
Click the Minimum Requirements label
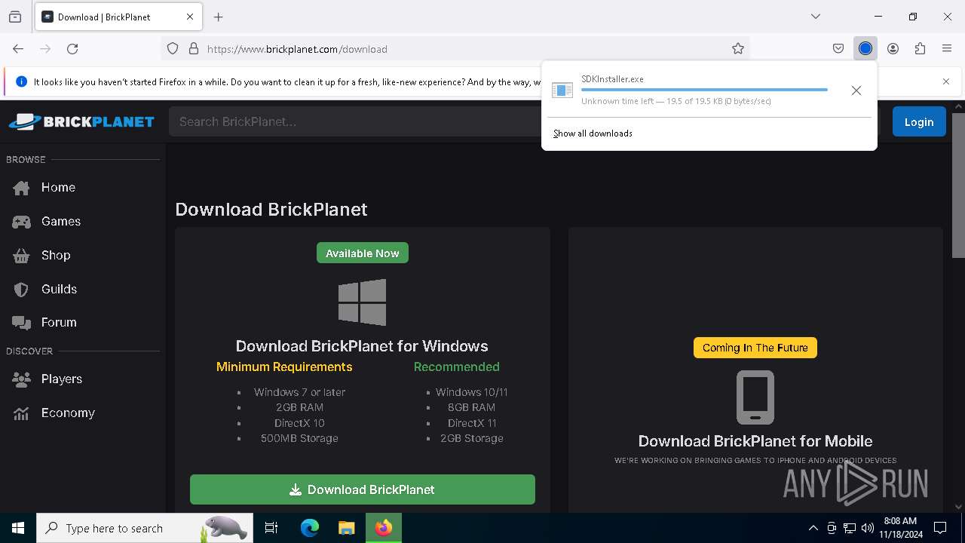tap(284, 367)
